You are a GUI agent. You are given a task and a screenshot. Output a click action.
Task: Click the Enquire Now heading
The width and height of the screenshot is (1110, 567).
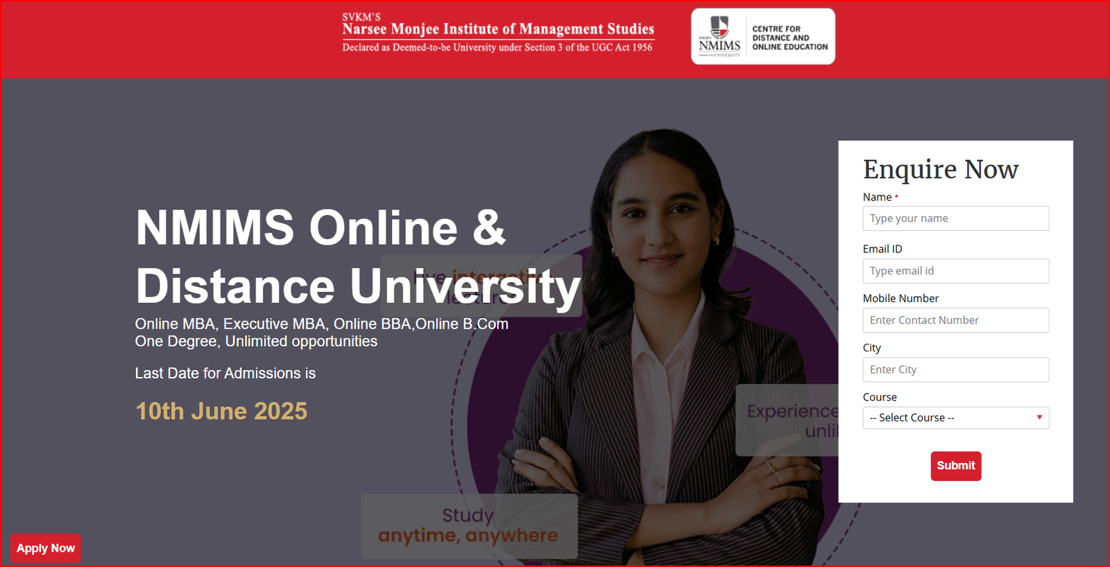click(941, 169)
